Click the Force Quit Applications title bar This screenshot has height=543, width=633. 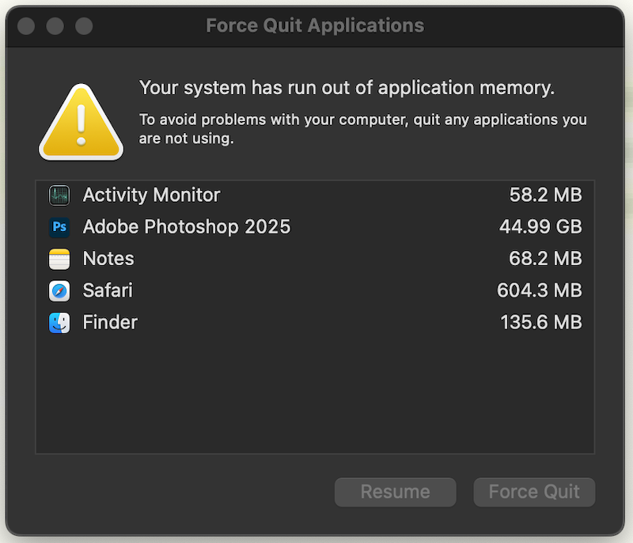tap(315, 25)
